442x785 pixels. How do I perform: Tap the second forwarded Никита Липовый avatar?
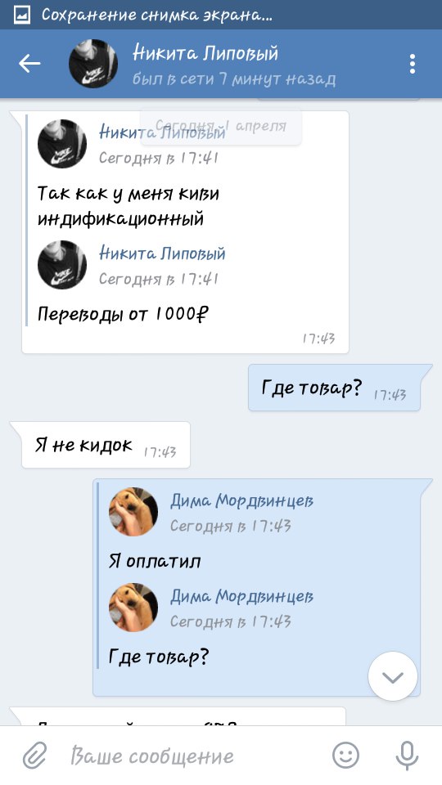coord(62,264)
